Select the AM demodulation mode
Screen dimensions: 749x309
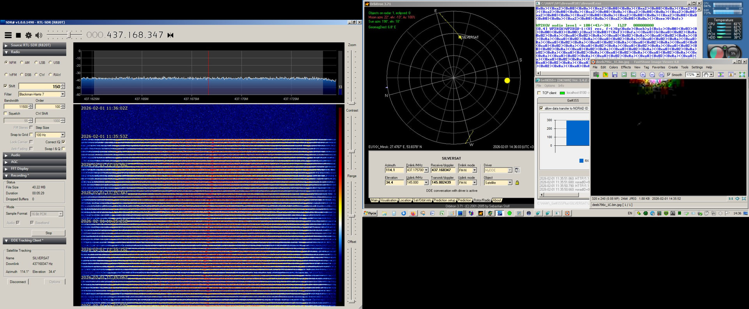click(x=22, y=63)
